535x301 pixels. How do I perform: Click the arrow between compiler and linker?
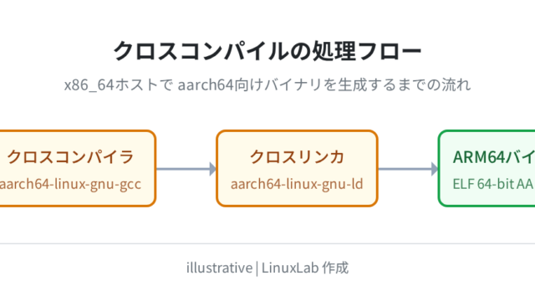pos(186,169)
